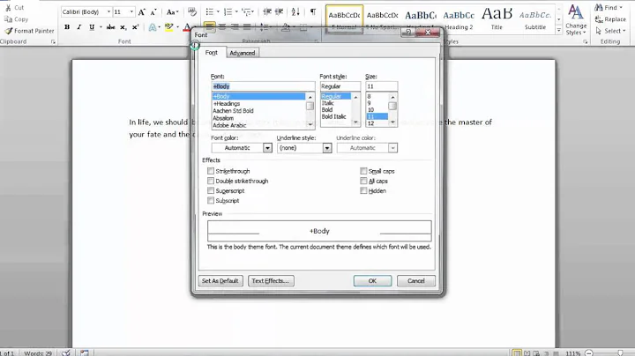This screenshot has width=635, height=356.
Task: Click the Decrease Indent icon
Action: pyautogui.click(x=267, y=11)
